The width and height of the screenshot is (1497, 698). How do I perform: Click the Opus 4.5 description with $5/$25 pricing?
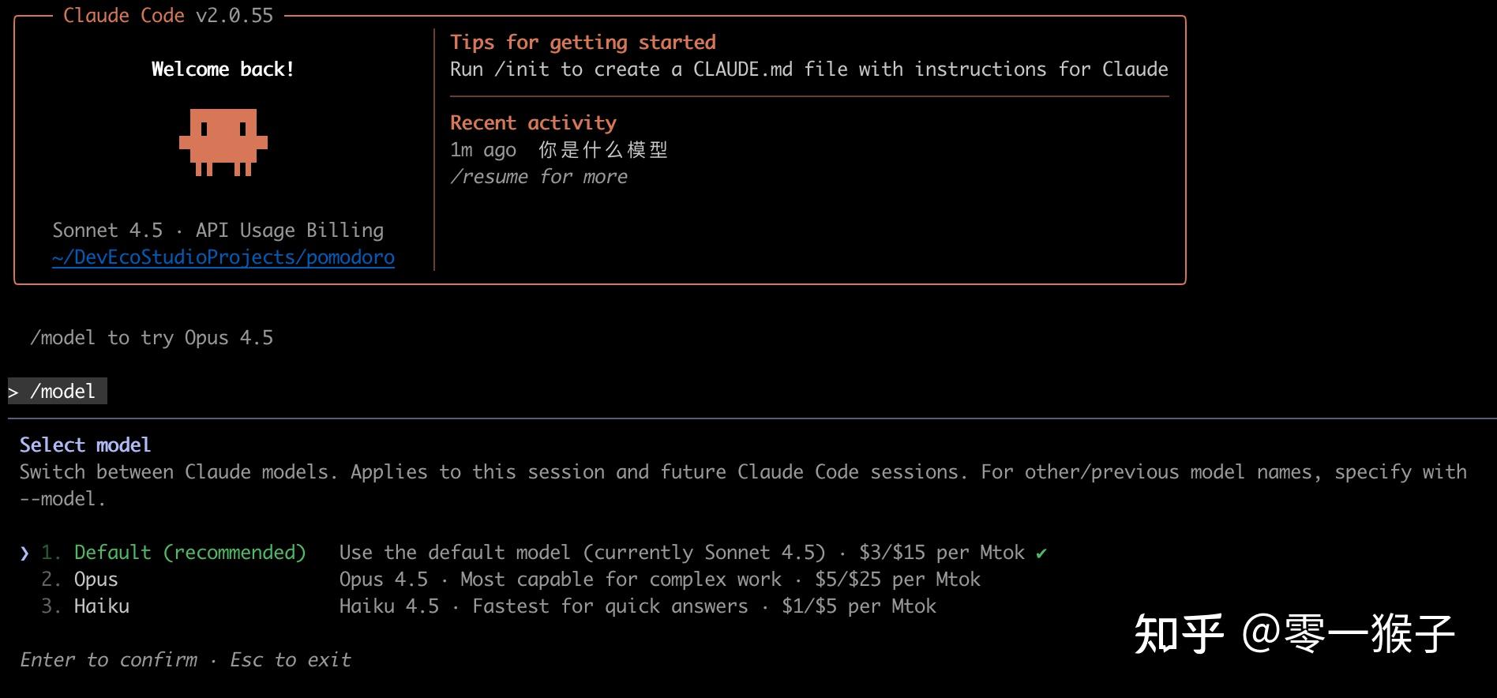click(660, 580)
